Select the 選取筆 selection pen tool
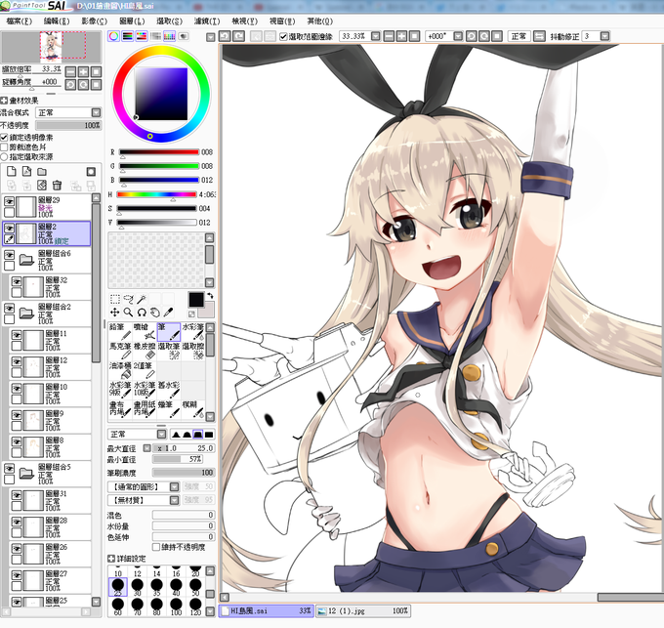664x628 pixels. tap(169, 351)
